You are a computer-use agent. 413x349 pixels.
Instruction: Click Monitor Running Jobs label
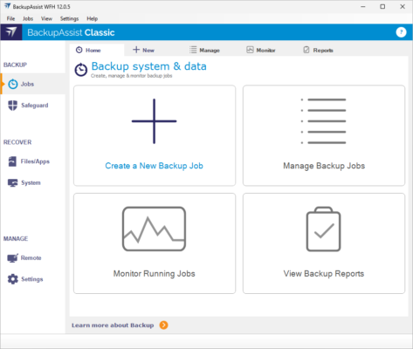[x=155, y=274]
